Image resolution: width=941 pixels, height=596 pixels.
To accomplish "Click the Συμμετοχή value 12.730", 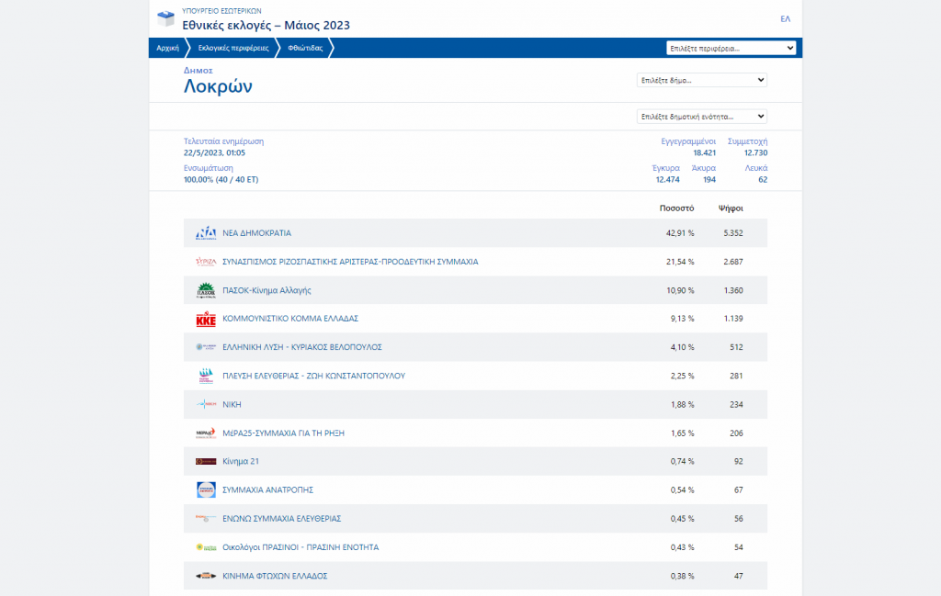I will point(755,152).
